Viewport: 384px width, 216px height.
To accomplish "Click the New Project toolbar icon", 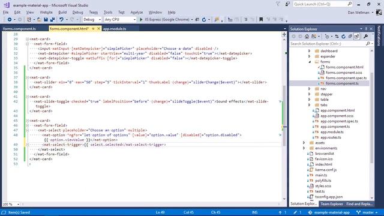I will [29, 20].
